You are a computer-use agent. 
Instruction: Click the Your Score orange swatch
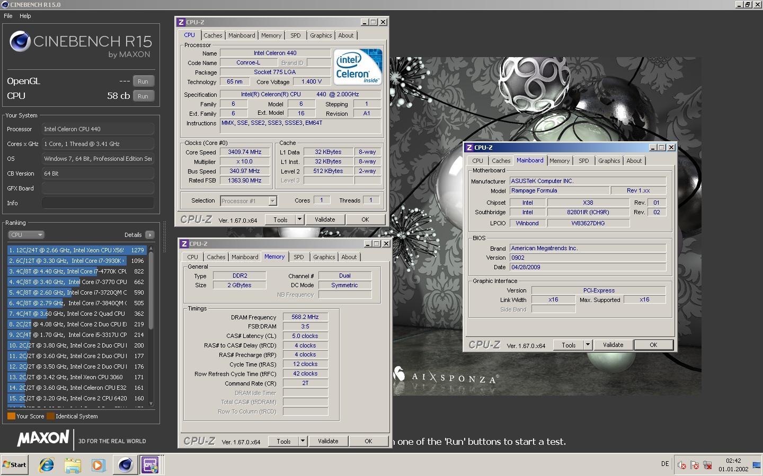click(x=11, y=416)
